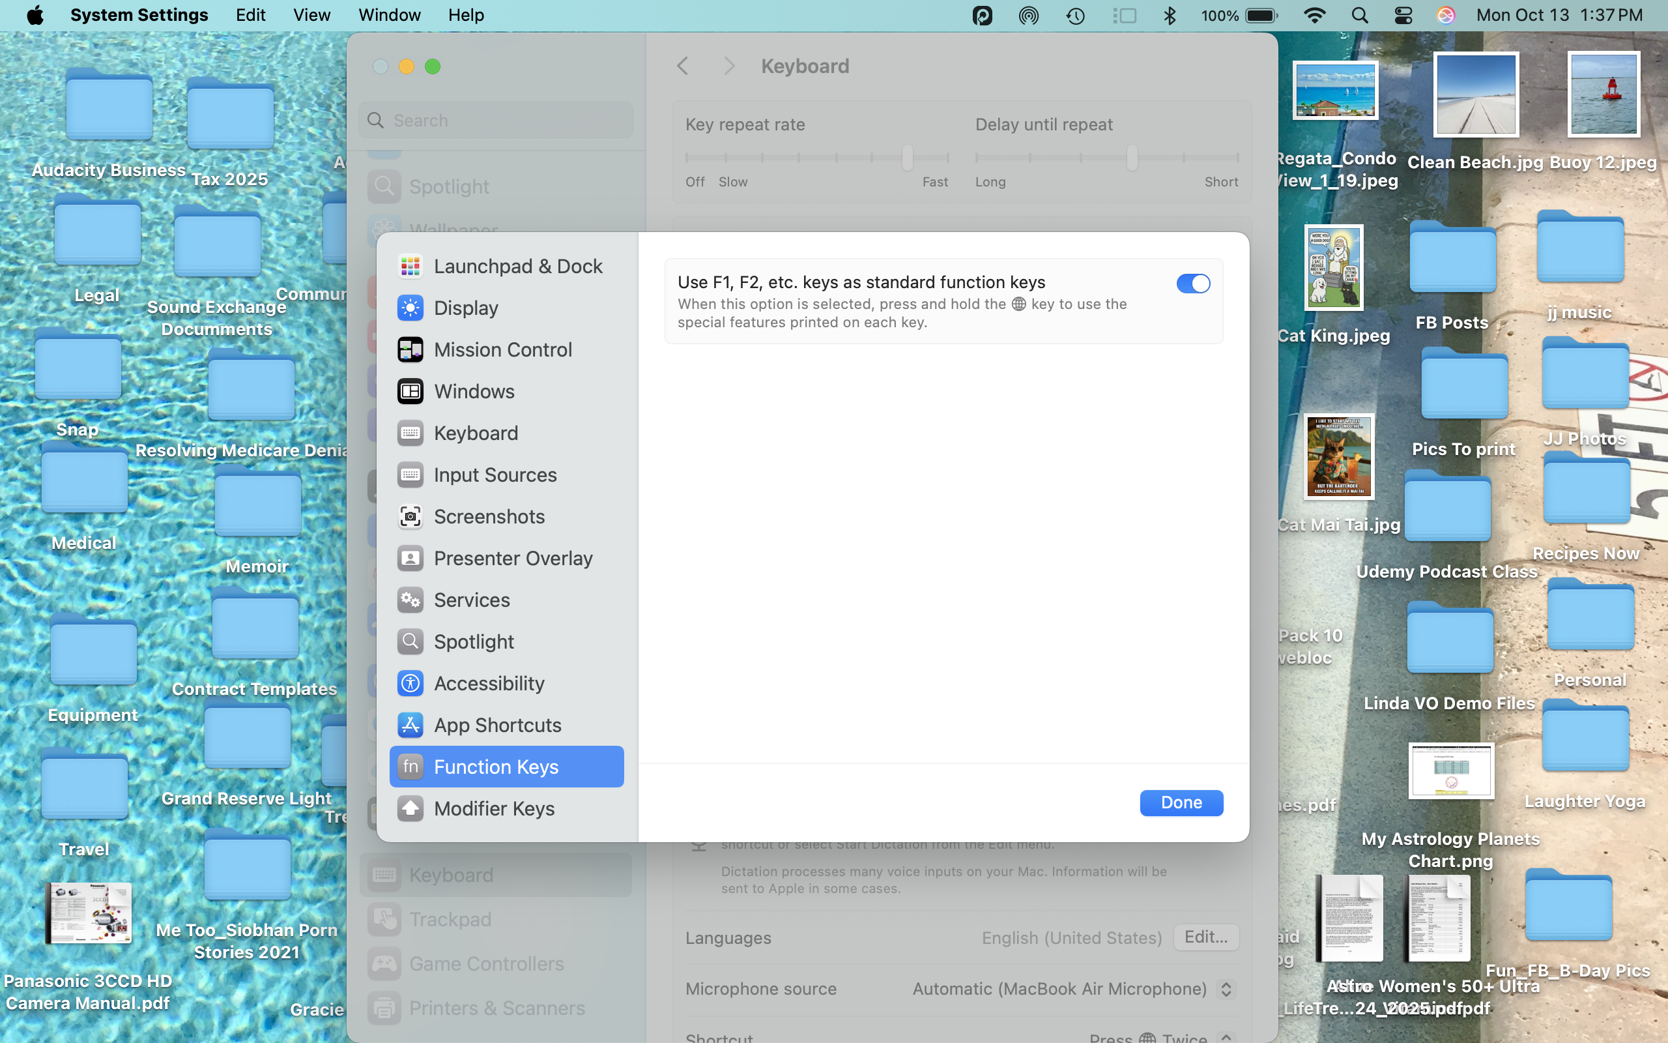Image resolution: width=1668 pixels, height=1043 pixels.
Task: Open the Window menu
Action: [389, 15]
